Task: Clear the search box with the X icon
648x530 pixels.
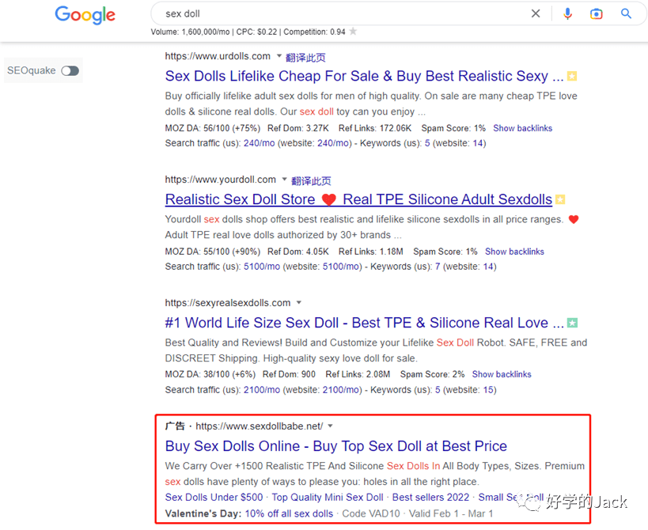Action: pos(536,13)
